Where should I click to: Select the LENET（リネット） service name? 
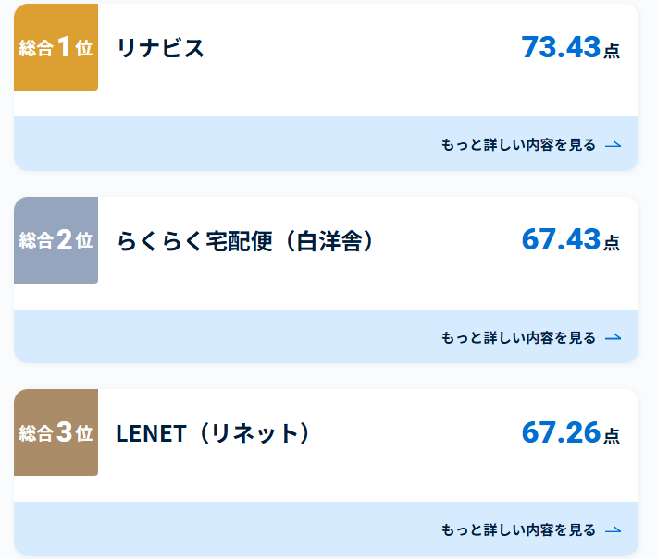coord(213,433)
